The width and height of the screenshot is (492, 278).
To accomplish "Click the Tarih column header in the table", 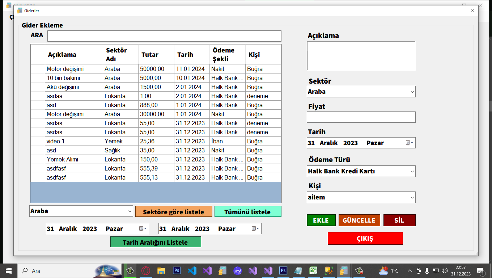I will pyautogui.click(x=185, y=55).
